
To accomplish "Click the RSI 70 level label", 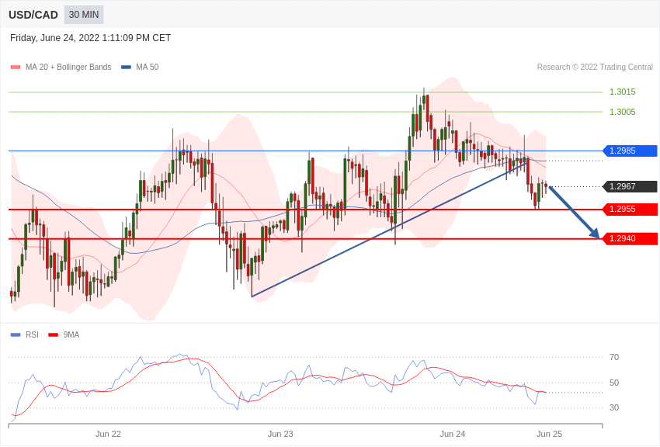I will [x=614, y=357].
